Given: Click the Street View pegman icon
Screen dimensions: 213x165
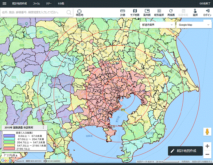Looking at the screenshot, I should [207, 132].
